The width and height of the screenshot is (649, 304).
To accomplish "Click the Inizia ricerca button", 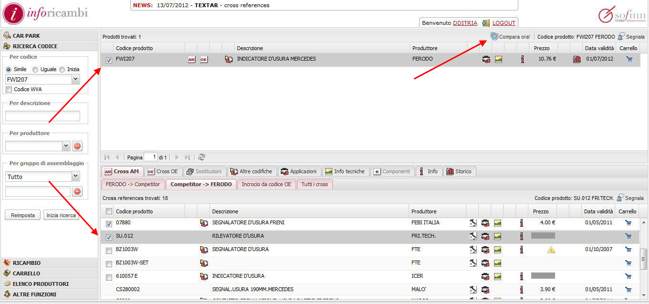I will click(61, 215).
